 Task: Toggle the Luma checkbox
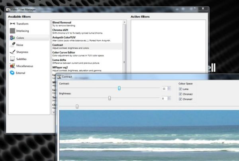click(x=180, y=89)
